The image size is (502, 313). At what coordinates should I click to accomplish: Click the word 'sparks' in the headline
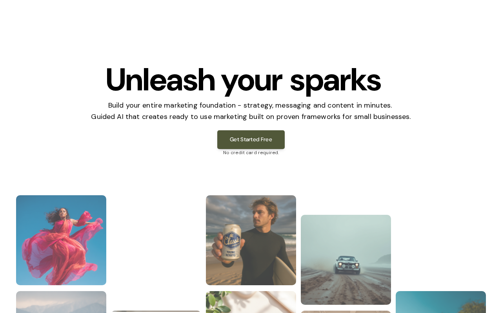(335, 81)
